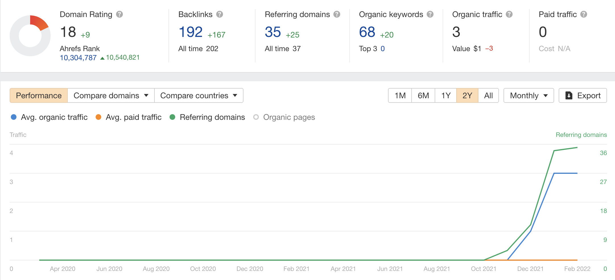This screenshot has width=615, height=280.
Task: Click Referring domains question mark icon
Action: [x=337, y=14]
